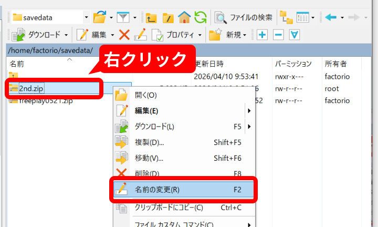Screen dimensions: 378x227
Task: Sort by the パーミッション column header
Action: 293,64
